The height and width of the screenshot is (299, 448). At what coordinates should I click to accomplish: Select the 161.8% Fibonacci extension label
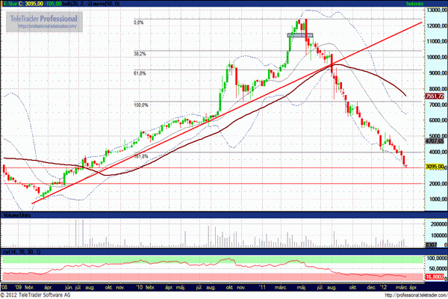pyautogui.click(x=140, y=156)
